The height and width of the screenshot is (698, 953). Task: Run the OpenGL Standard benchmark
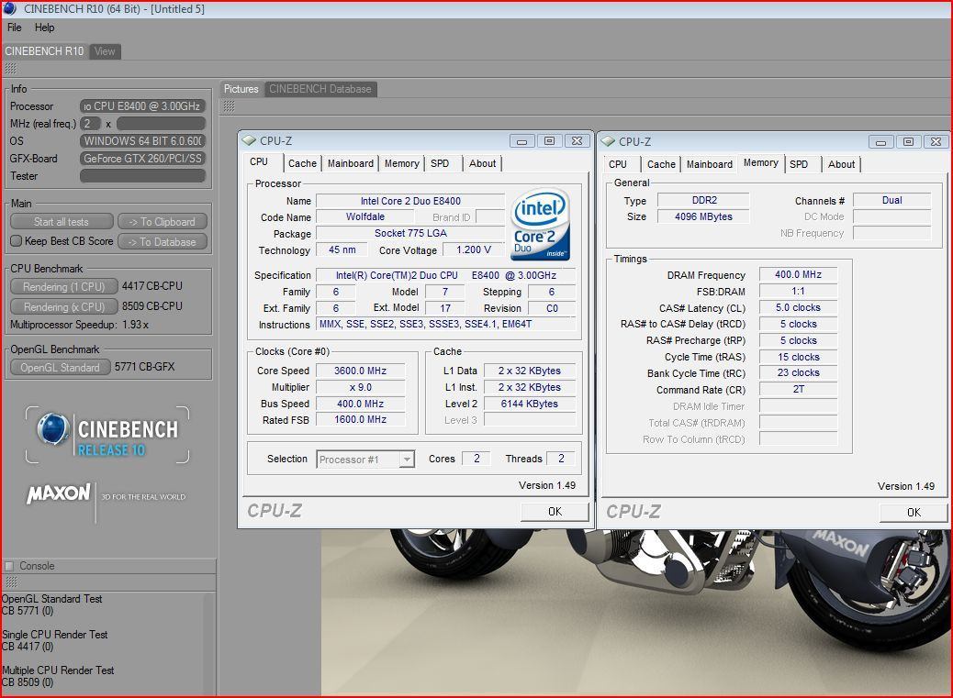(x=61, y=367)
